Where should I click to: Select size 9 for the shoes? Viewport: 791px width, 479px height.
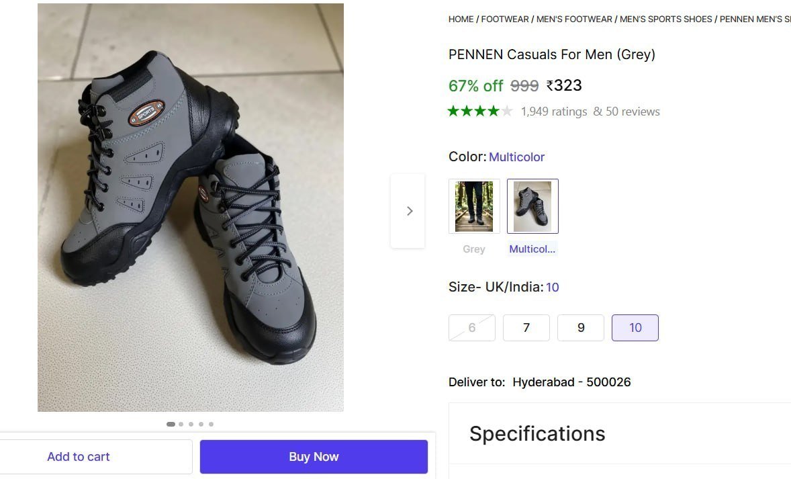click(581, 328)
